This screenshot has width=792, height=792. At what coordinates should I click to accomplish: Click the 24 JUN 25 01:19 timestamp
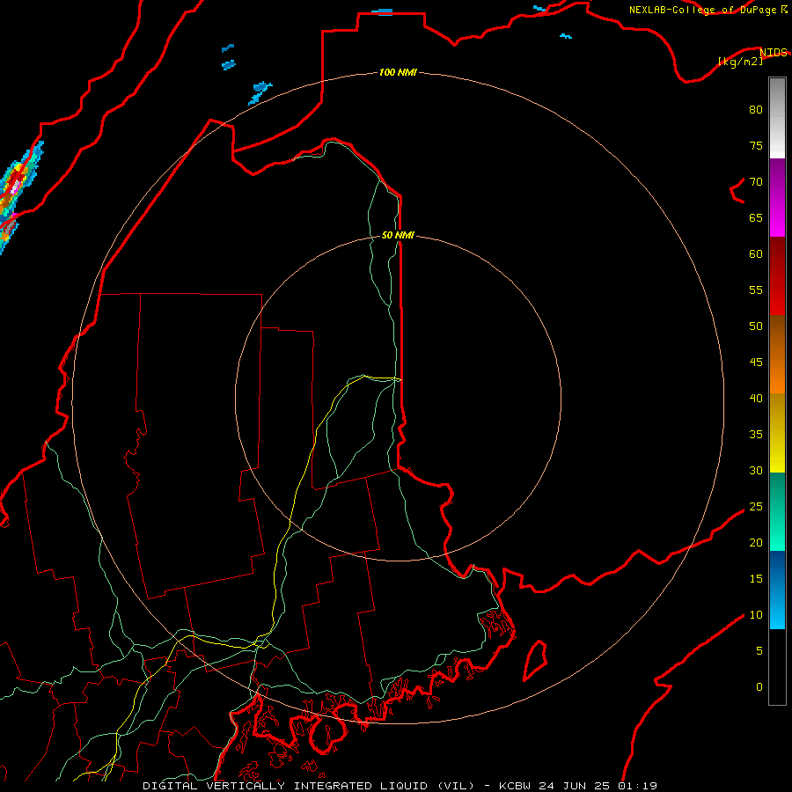pos(598,786)
